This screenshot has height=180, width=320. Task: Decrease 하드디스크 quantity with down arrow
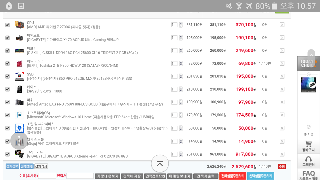coord(181,65)
